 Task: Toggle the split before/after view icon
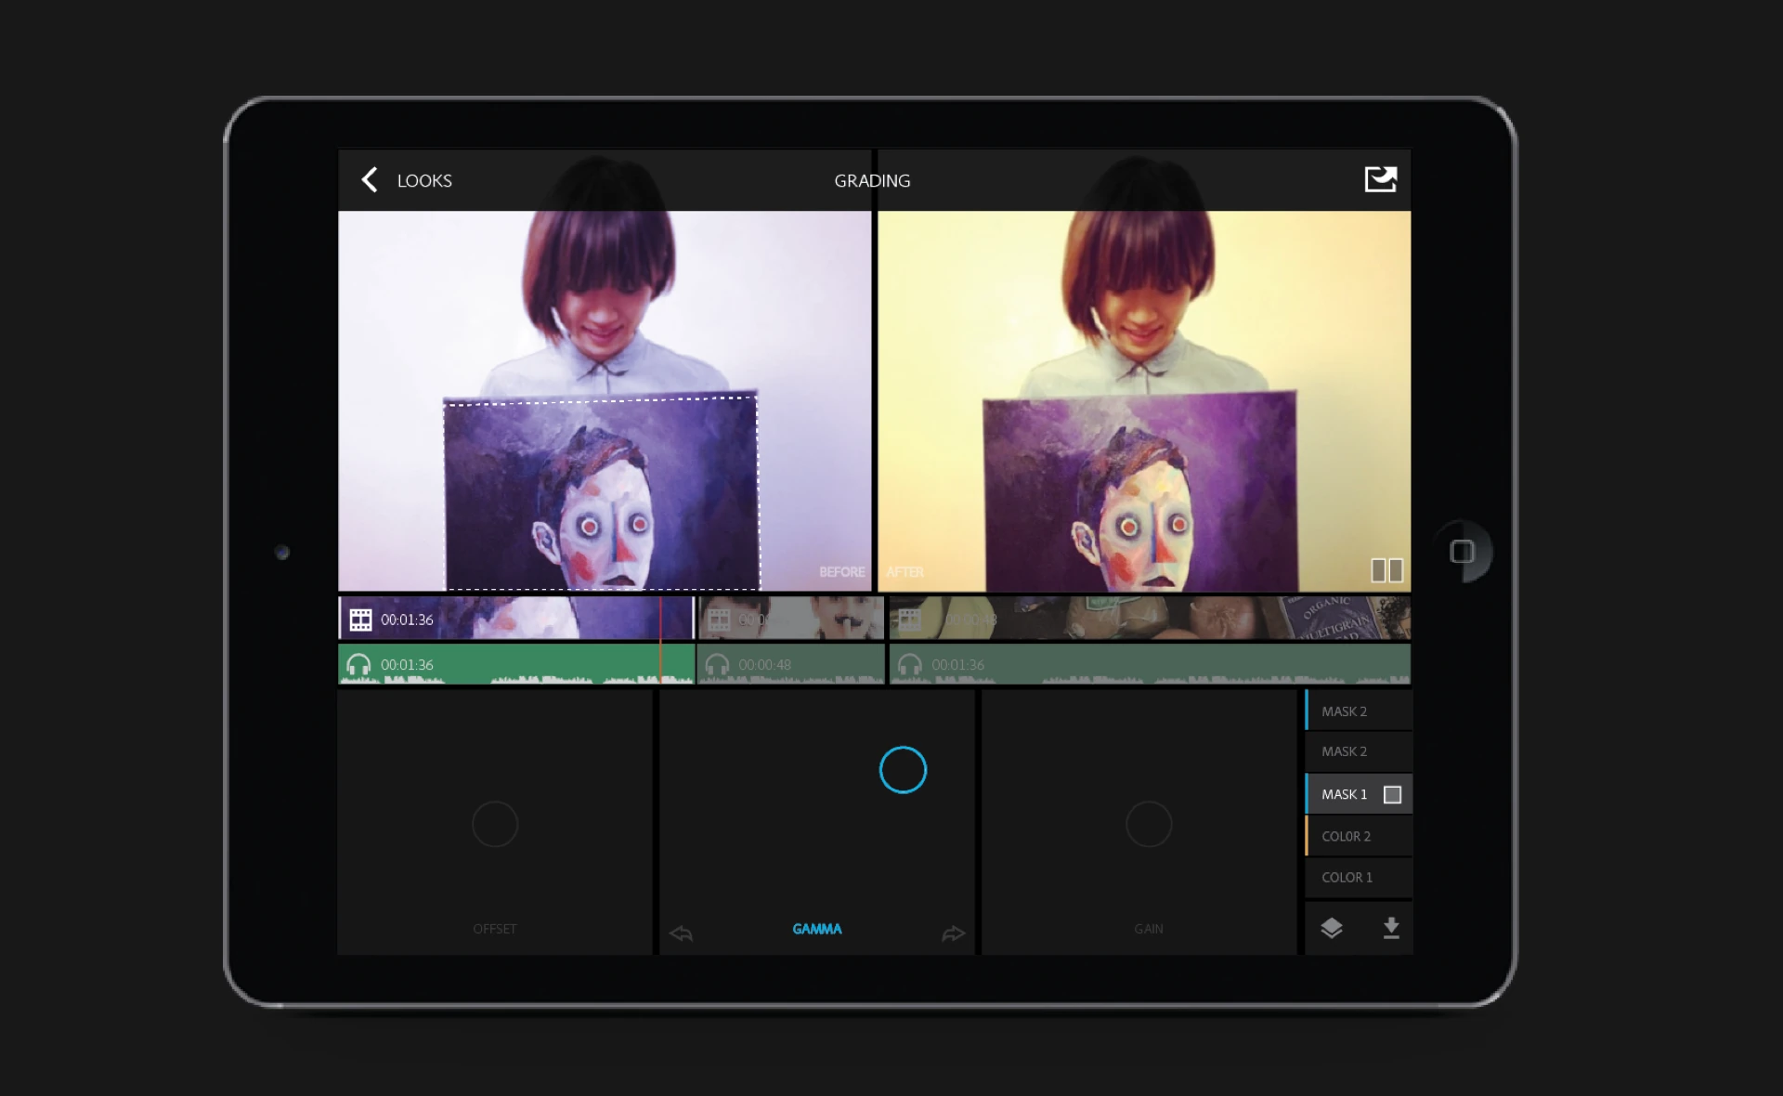[x=1387, y=570]
